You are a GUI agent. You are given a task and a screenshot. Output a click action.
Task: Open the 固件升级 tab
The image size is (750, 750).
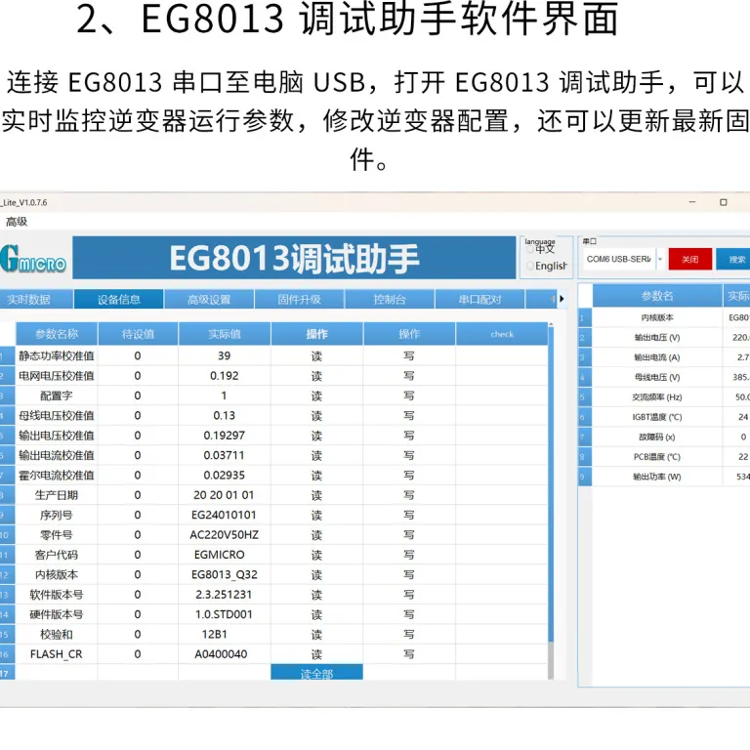(x=300, y=300)
